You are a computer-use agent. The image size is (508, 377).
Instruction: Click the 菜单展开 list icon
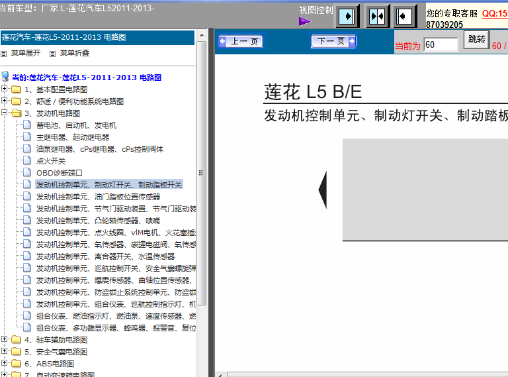click(4, 54)
